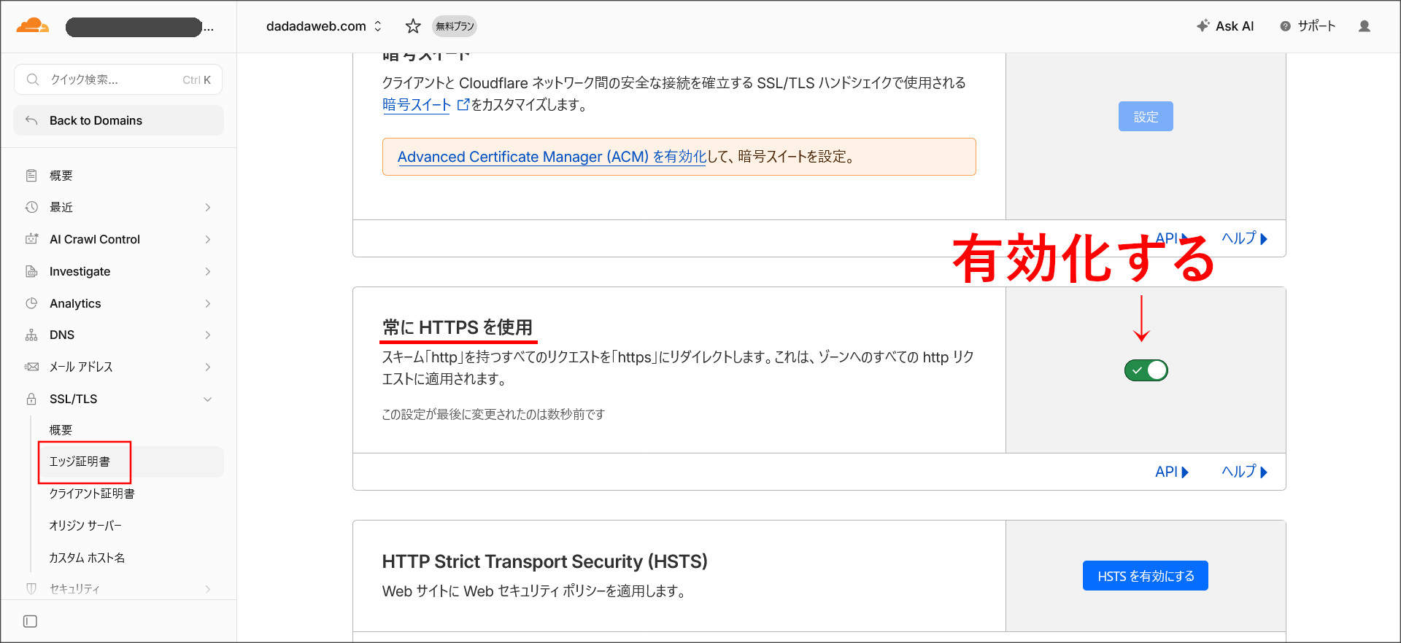Viewport: 1401px width, 643px height.
Task: Click the DNS network icon
Action: [x=31, y=335]
